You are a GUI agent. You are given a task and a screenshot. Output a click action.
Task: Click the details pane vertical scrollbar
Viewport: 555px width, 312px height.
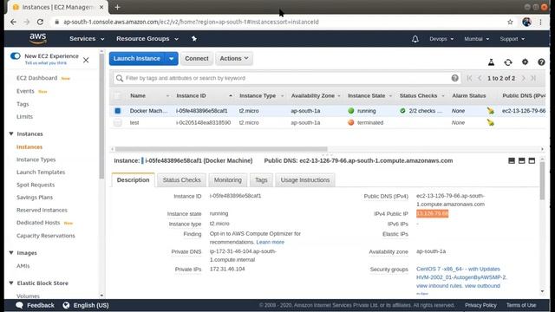tap(542, 180)
